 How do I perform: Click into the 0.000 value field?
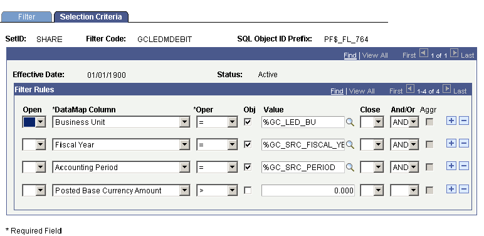[x=308, y=191]
